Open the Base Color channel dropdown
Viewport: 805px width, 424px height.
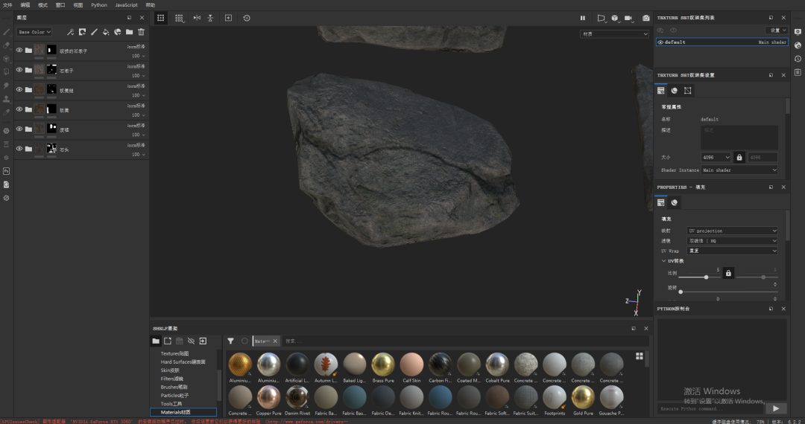tap(34, 32)
